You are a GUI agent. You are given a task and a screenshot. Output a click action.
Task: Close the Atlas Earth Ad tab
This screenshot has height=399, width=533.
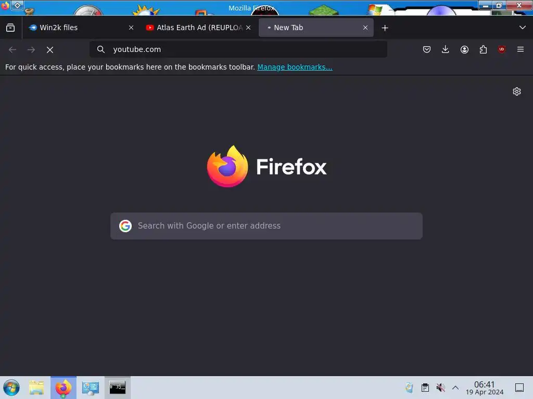248,28
